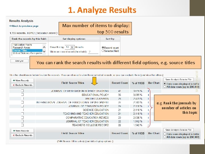Image resolution: width=205 pixels, height=154 pixels.
Task: Open the Show the top results dropdown
Action: pyautogui.click(x=70, y=47)
